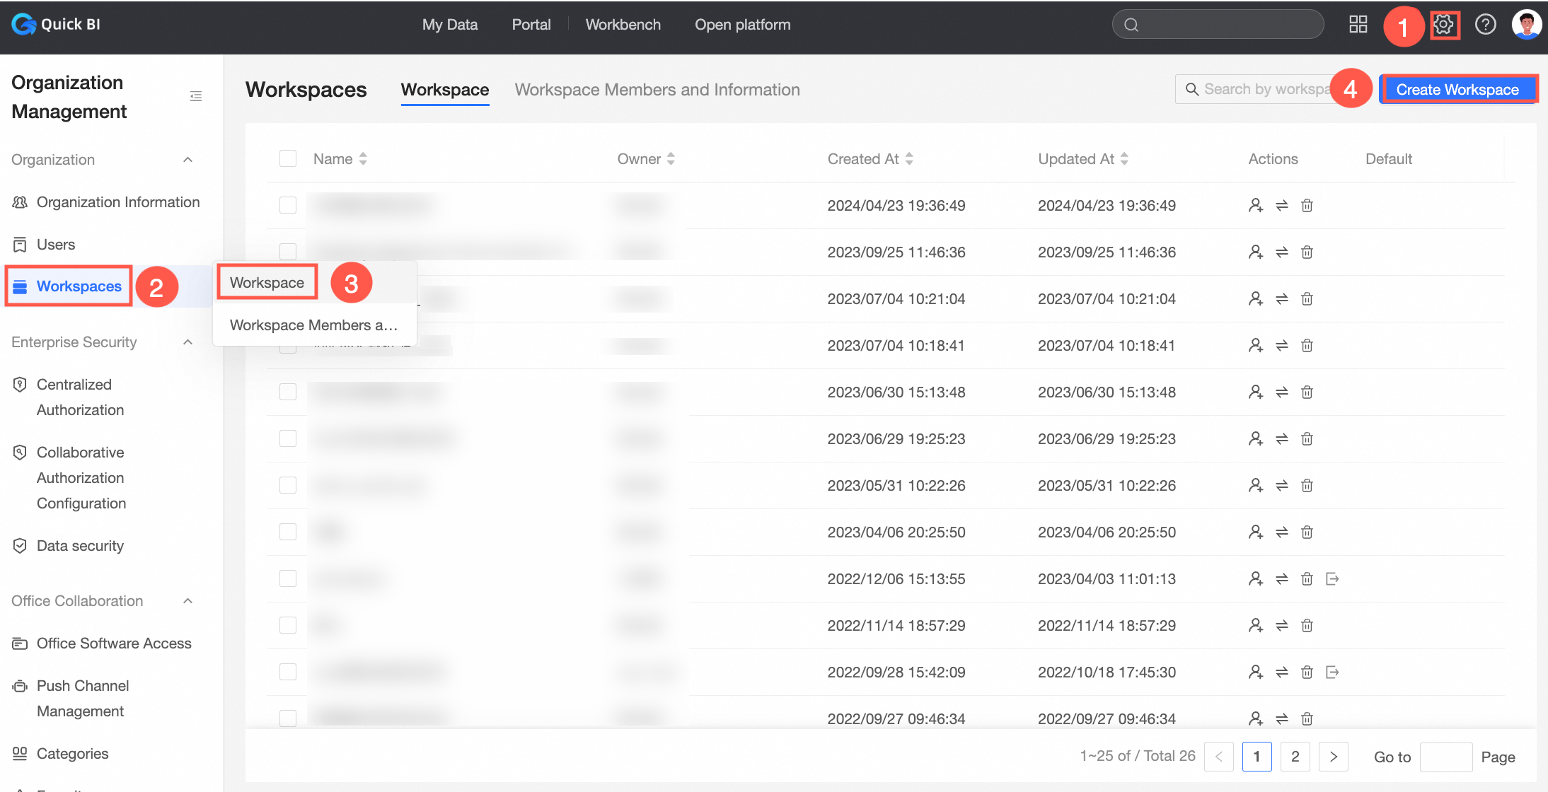Click the Quick BI logo
The image size is (1548, 792).
pyautogui.click(x=56, y=25)
